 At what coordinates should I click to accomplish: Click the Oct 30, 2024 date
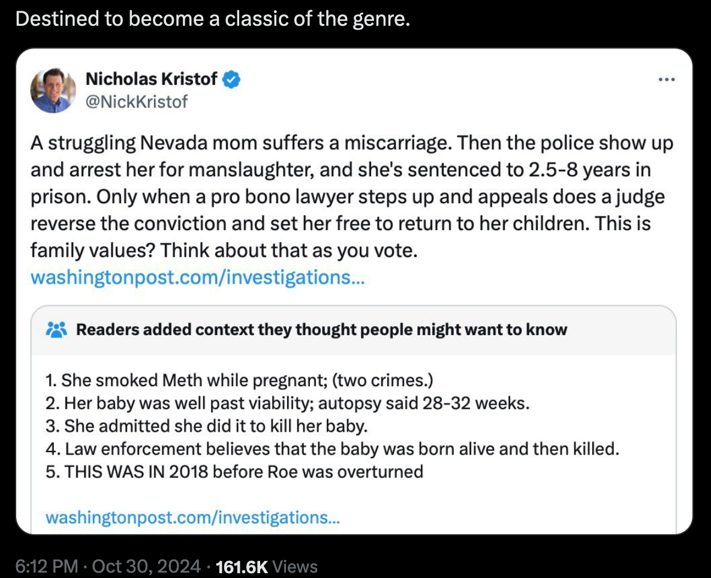(146, 566)
